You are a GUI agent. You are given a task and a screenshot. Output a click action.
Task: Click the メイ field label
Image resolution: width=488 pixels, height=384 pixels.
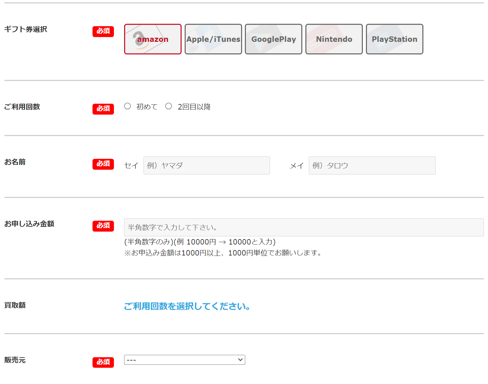(x=297, y=166)
